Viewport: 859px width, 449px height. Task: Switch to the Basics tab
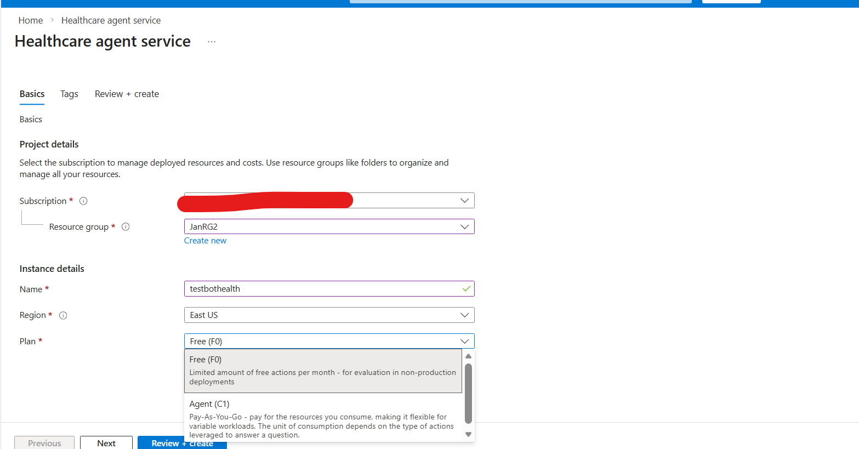[32, 94]
